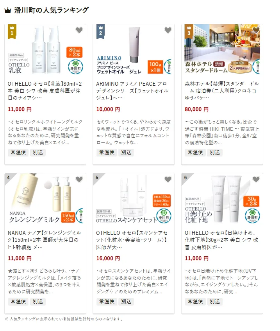Click heart icon on OTHELLO スキンケアセット card
The width and height of the screenshot is (280, 331).
pyautogui.click(x=168, y=179)
